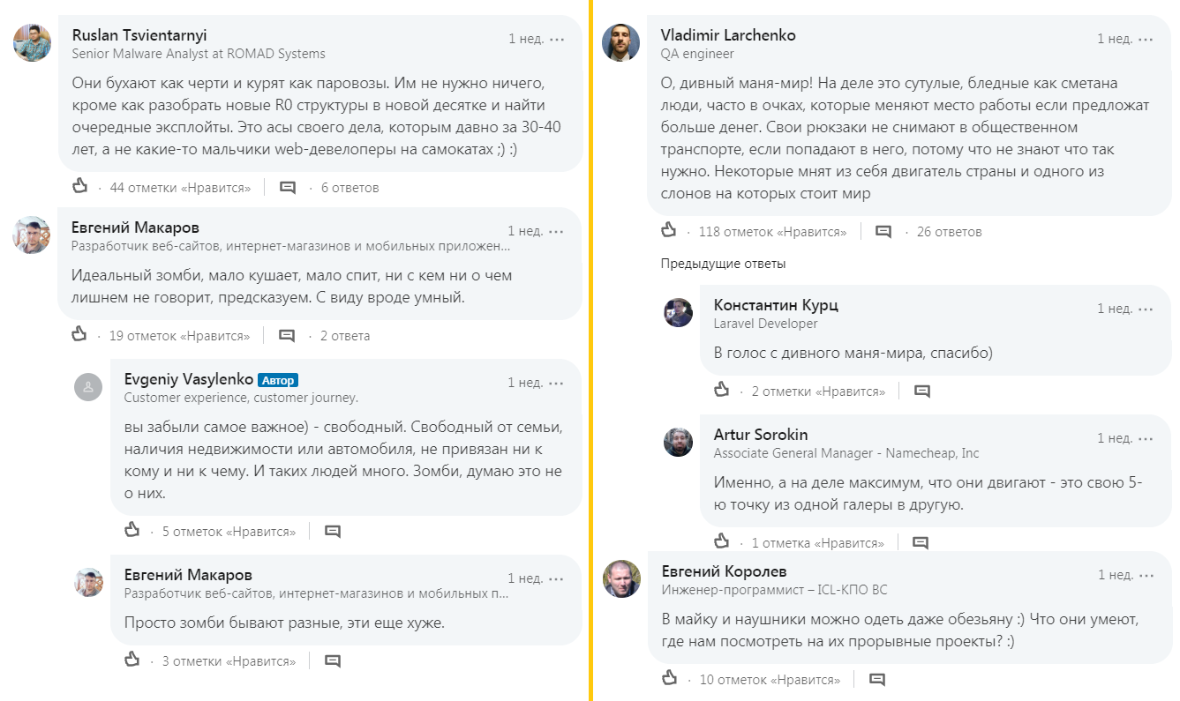Toggle like on Константин Курц's reply
The image size is (1180, 701).
point(722,390)
